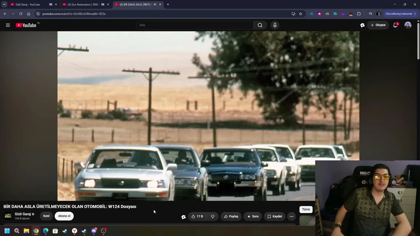Screen dimensions: 420x236
Task: Open the YouTube hamburger guide menu
Action: [x=8, y=25]
